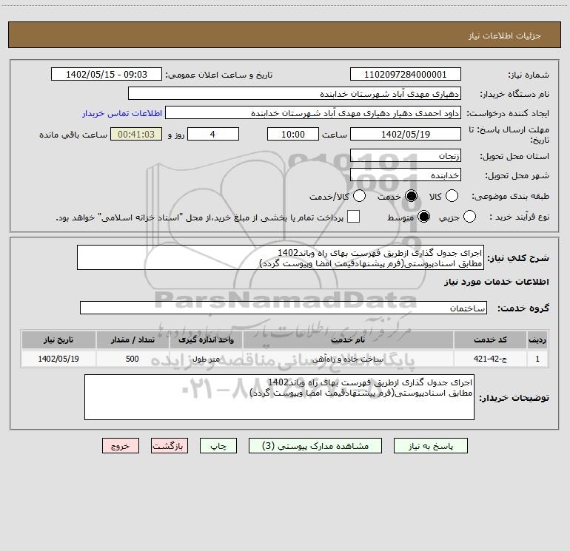Click the شرح کلی نیاز text area

tap(281, 257)
